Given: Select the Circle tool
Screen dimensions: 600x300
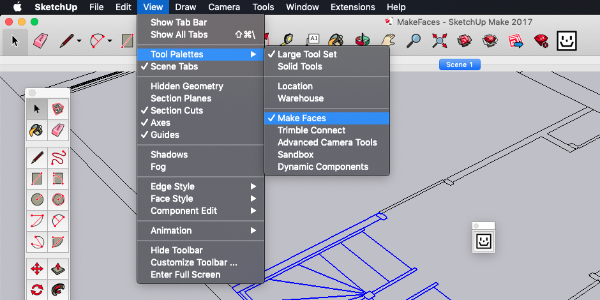Looking at the screenshot, I should 37,199.
